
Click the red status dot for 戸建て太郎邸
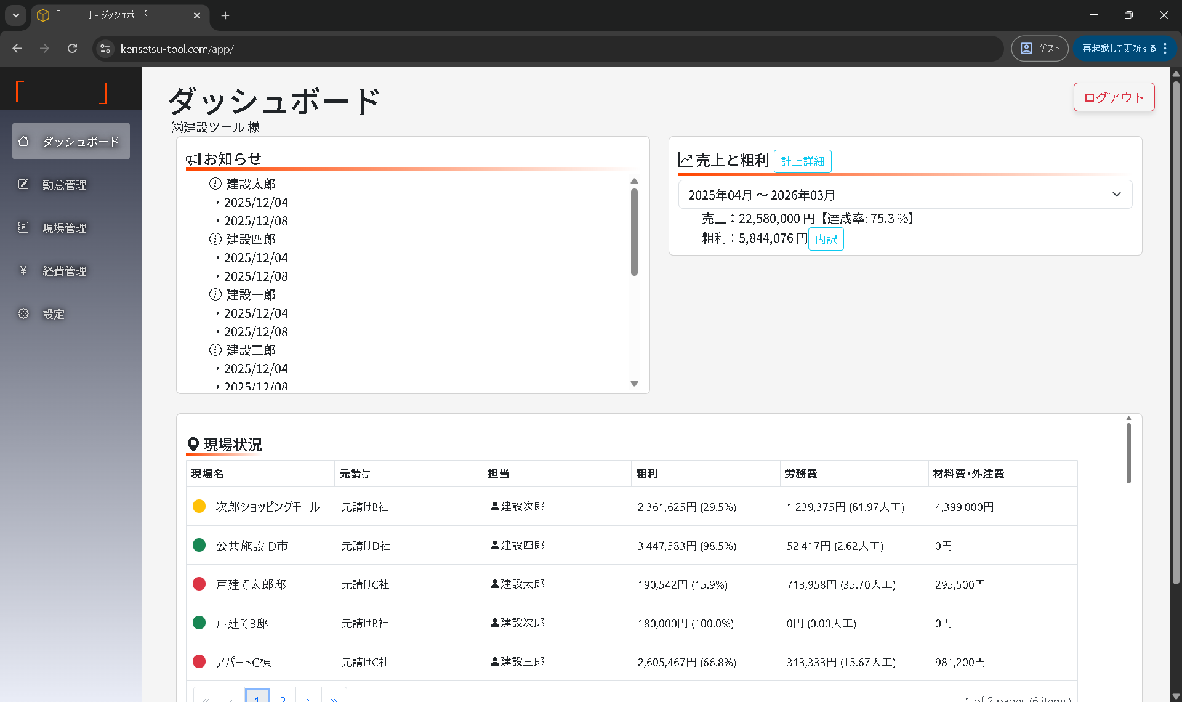[199, 584]
